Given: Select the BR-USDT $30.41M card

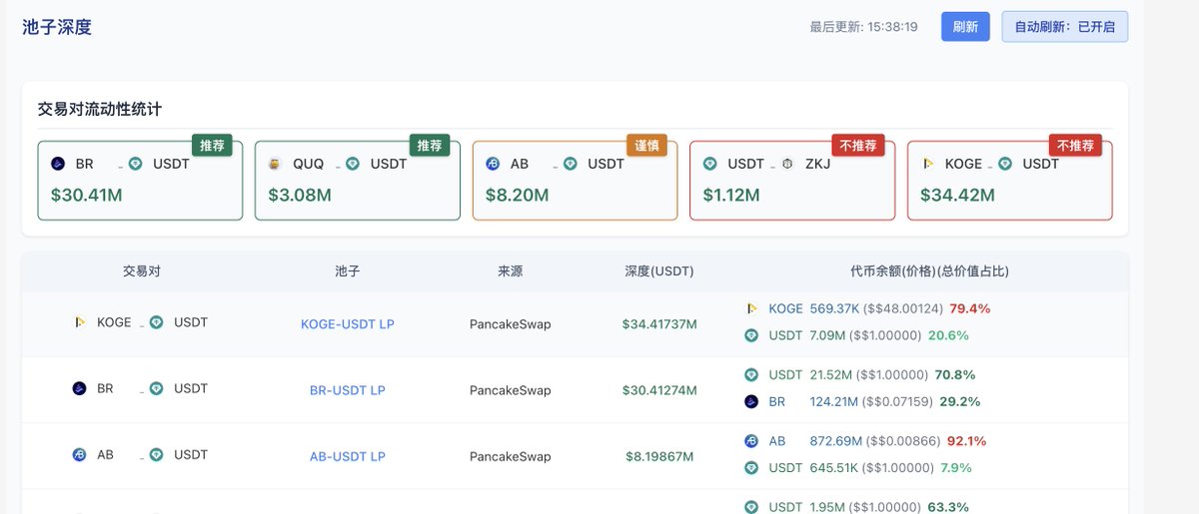Looking at the screenshot, I should point(140,180).
